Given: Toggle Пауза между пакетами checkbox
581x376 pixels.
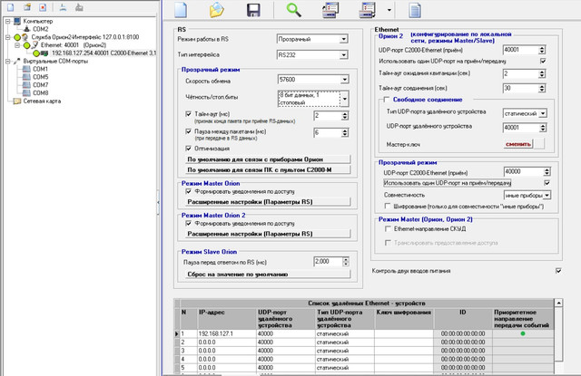Looking at the screenshot, I should pos(188,131).
